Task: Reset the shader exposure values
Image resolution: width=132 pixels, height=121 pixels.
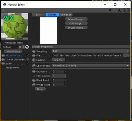Action: click(x=40, y=89)
